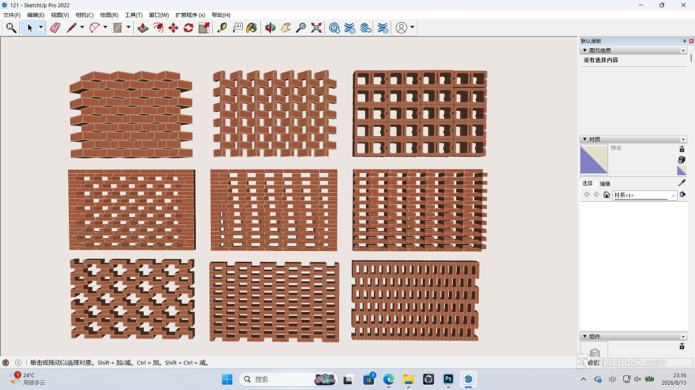The height and width of the screenshot is (390, 695).
Task: Close the 材质 panel
Action: pos(683,139)
